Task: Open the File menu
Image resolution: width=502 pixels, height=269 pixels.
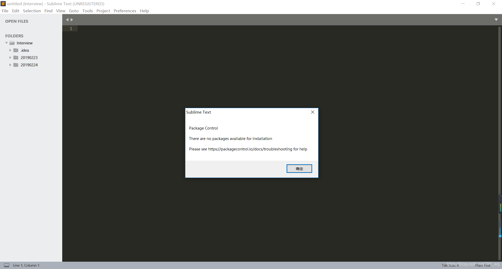Action: pyautogui.click(x=5, y=11)
